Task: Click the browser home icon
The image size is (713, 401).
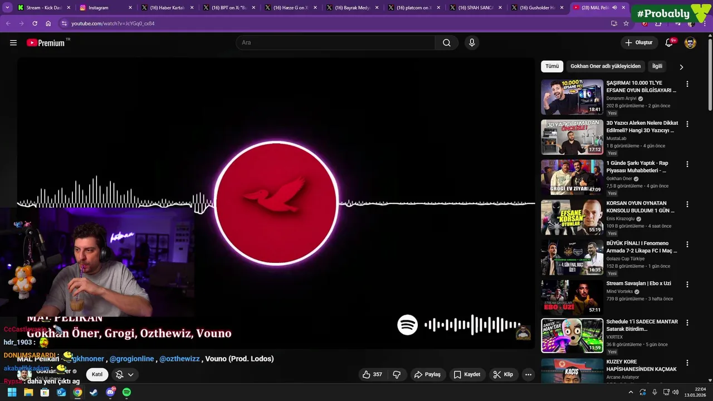Action: (x=48, y=23)
